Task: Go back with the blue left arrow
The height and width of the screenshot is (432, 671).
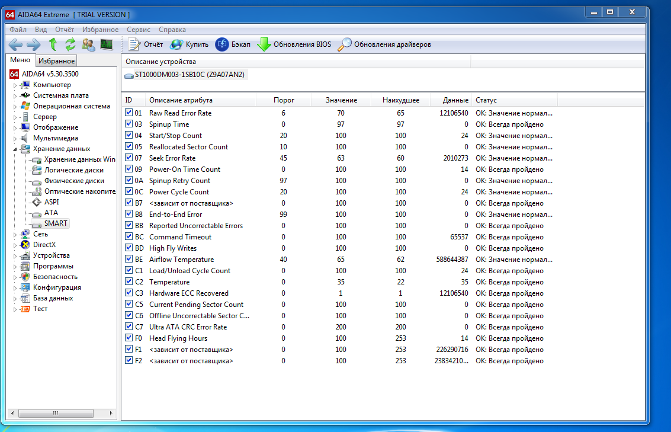Action: coord(16,44)
